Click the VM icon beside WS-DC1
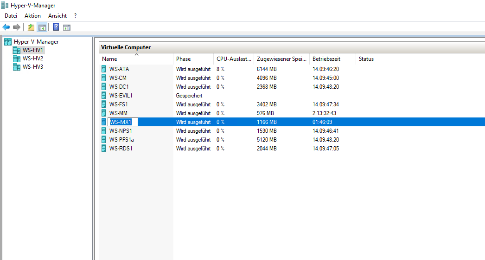This screenshot has width=485, height=260. point(104,87)
